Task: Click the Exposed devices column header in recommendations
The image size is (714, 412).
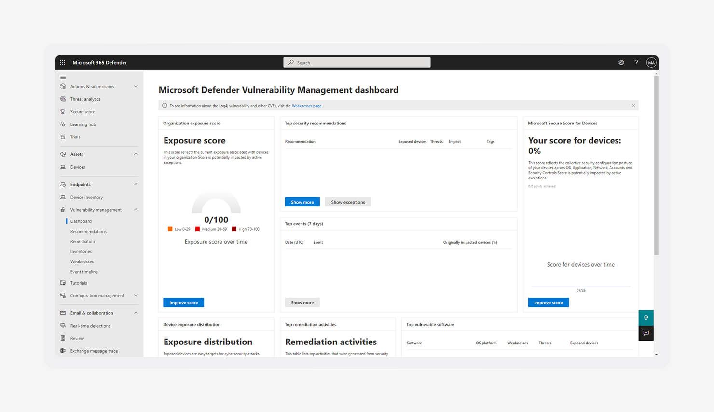Action: [x=412, y=142]
